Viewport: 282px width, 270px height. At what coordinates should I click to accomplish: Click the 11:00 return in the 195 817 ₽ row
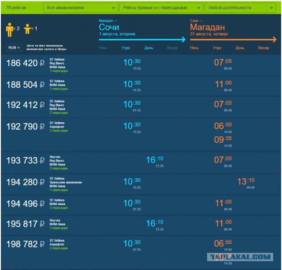pos(223,223)
